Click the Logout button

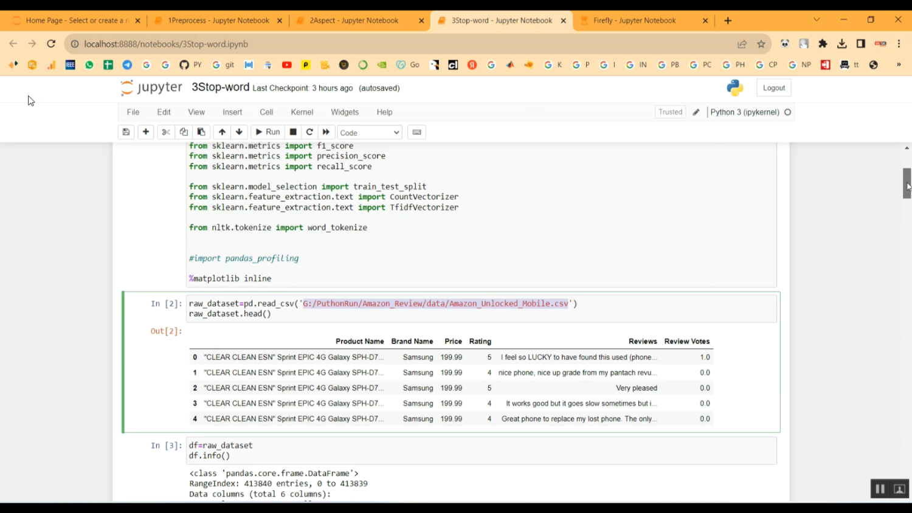point(773,88)
